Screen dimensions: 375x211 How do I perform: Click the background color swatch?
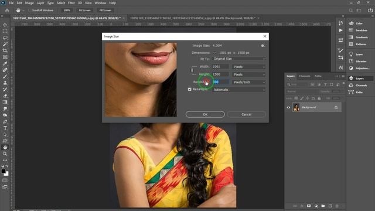[6, 174]
